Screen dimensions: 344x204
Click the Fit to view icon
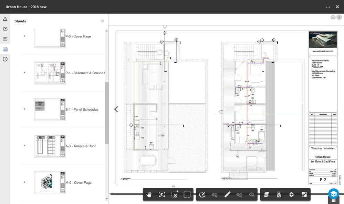pyautogui.click(x=162, y=194)
